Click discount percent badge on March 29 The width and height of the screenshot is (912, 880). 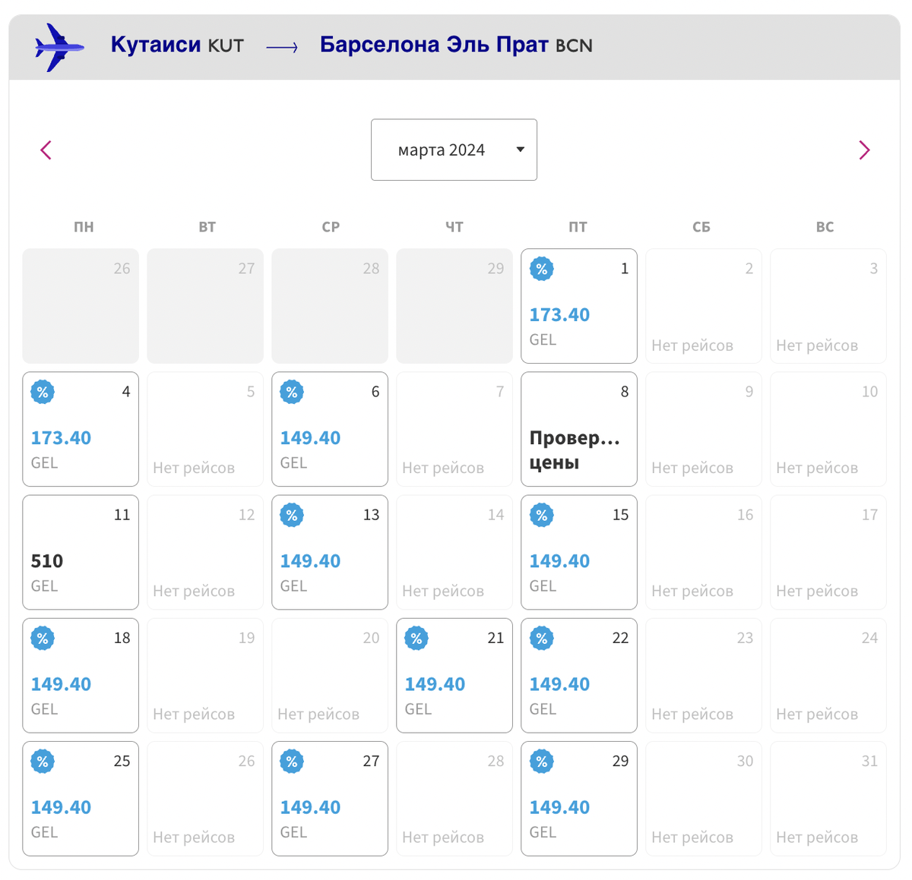(x=542, y=761)
